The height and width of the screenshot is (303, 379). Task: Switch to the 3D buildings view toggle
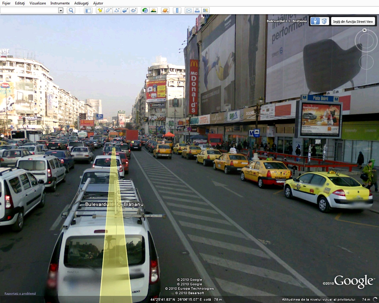324,21
